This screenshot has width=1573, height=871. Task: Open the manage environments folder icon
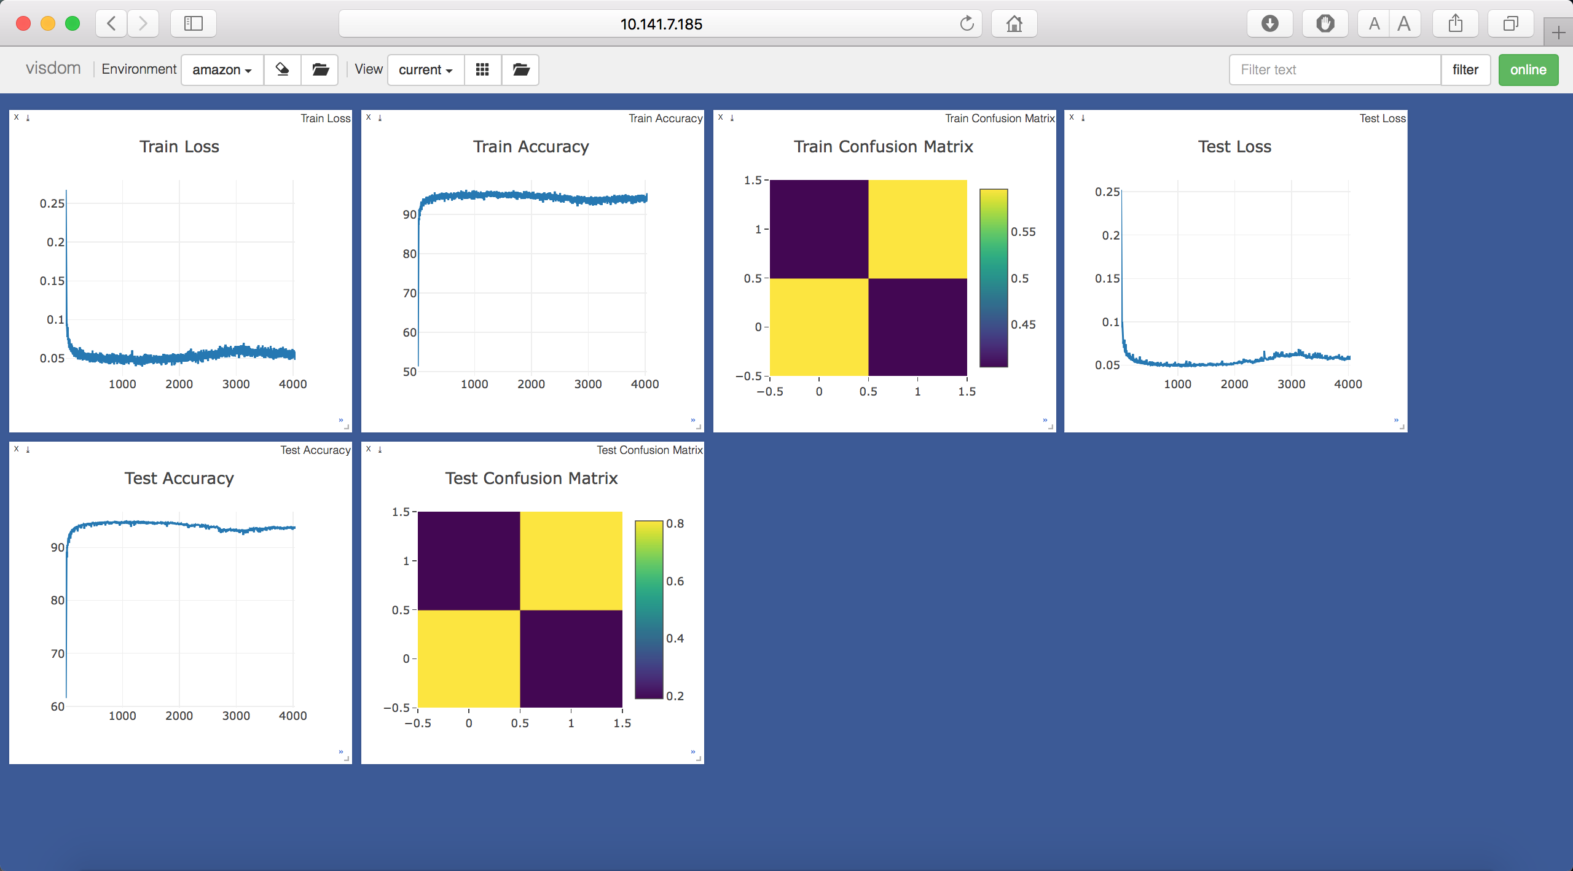320,69
